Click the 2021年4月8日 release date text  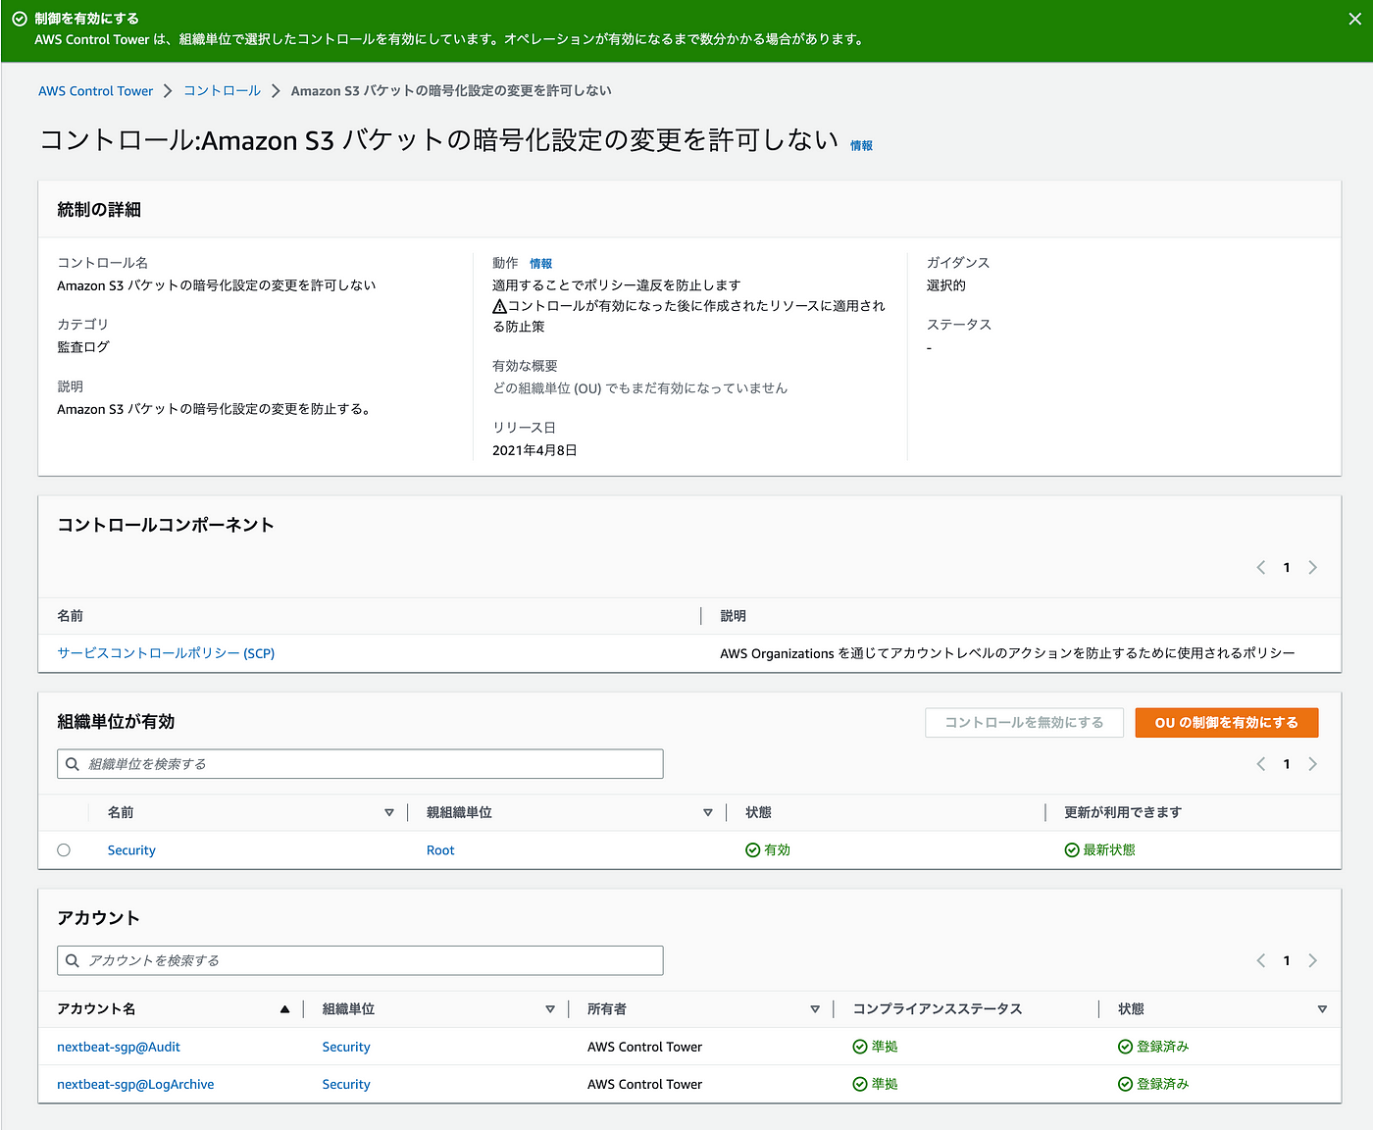coord(534,450)
